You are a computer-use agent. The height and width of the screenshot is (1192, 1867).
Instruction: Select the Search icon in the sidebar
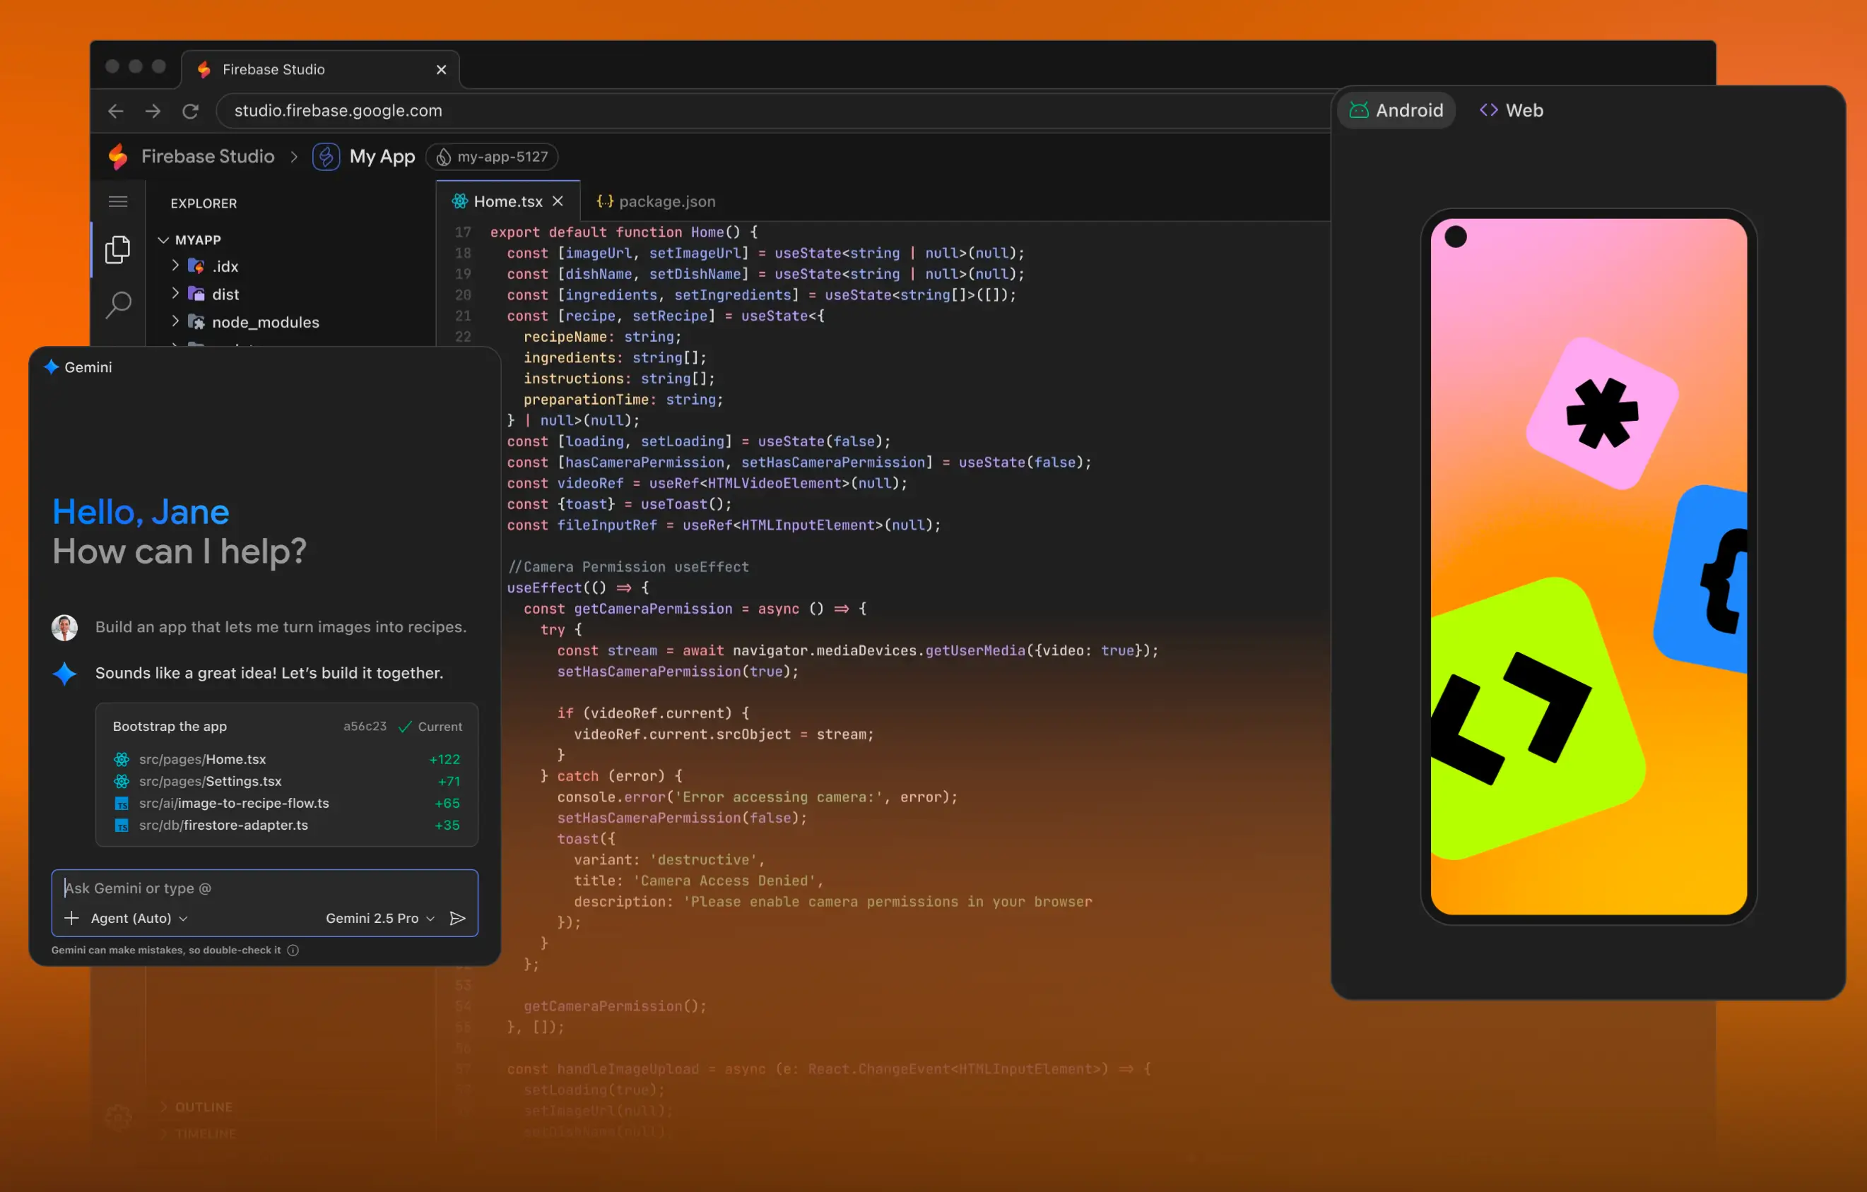pos(118,305)
